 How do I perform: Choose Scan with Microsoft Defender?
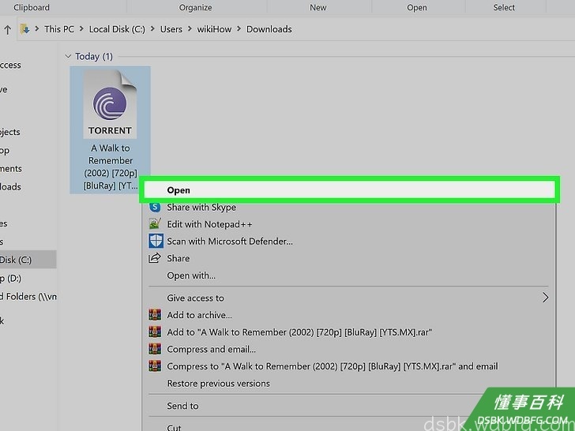[x=230, y=242]
